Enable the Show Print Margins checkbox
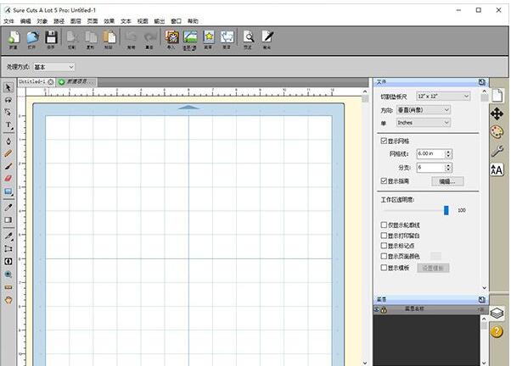 (x=384, y=236)
